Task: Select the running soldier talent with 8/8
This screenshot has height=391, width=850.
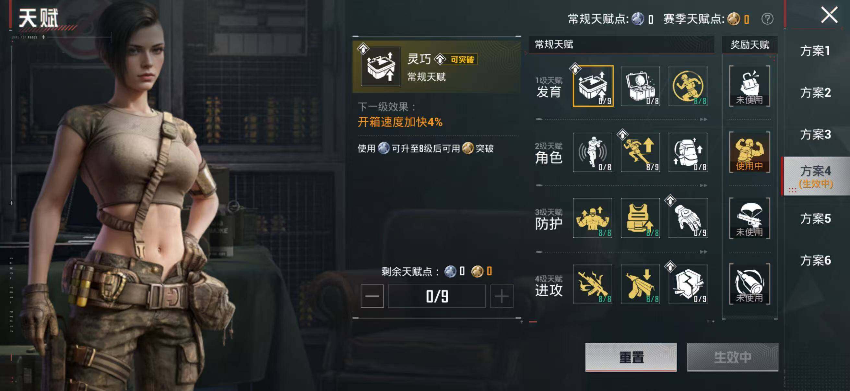Action: pyautogui.click(x=688, y=86)
